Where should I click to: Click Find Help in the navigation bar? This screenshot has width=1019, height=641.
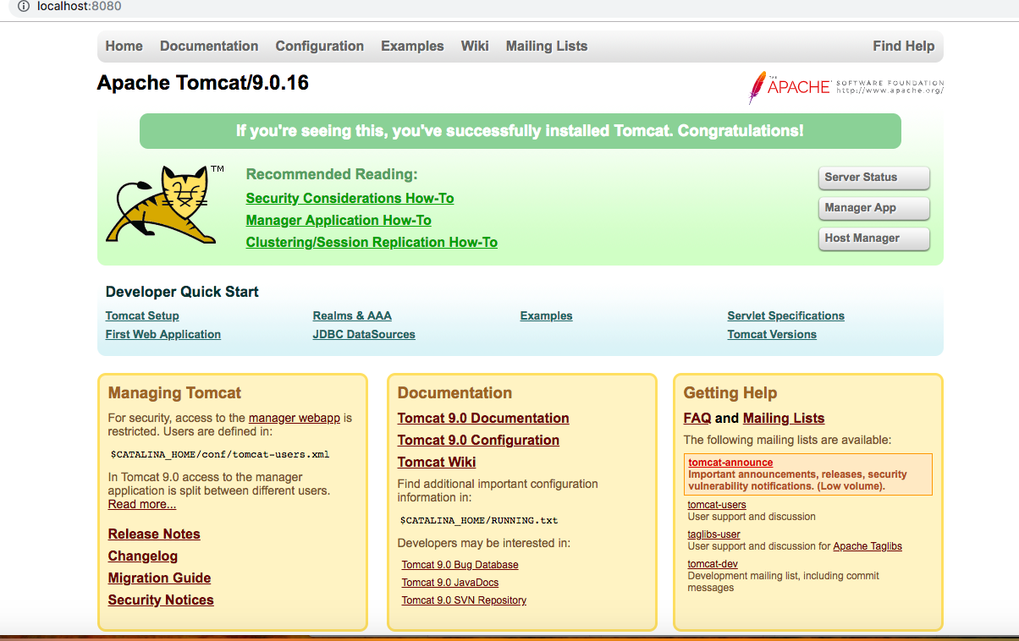[904, 47]
